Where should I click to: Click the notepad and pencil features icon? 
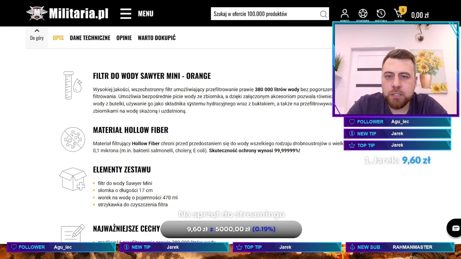tap(73, 233)
